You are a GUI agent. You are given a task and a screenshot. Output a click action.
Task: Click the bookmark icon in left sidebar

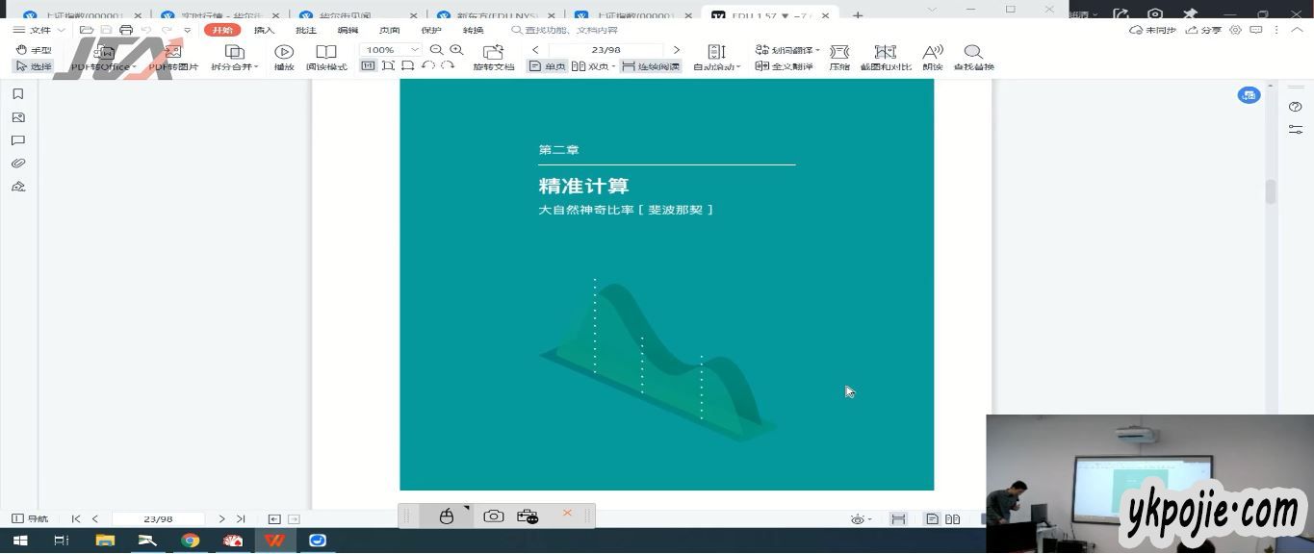[18, 94]
